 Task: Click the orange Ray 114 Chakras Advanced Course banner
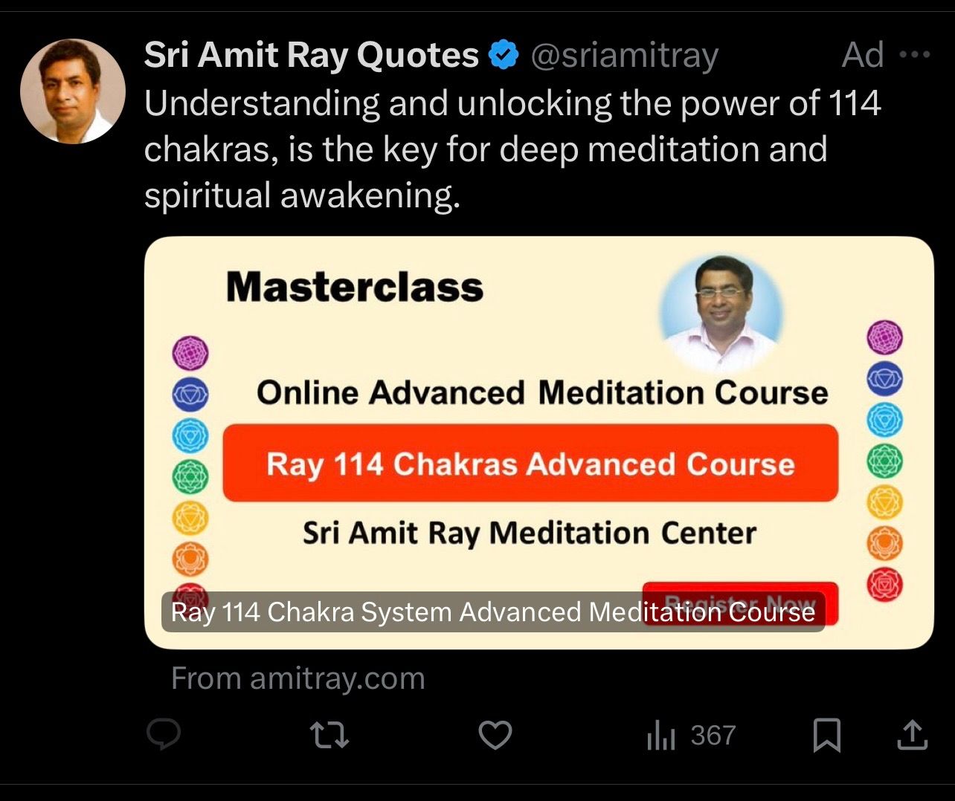[530, 464]
